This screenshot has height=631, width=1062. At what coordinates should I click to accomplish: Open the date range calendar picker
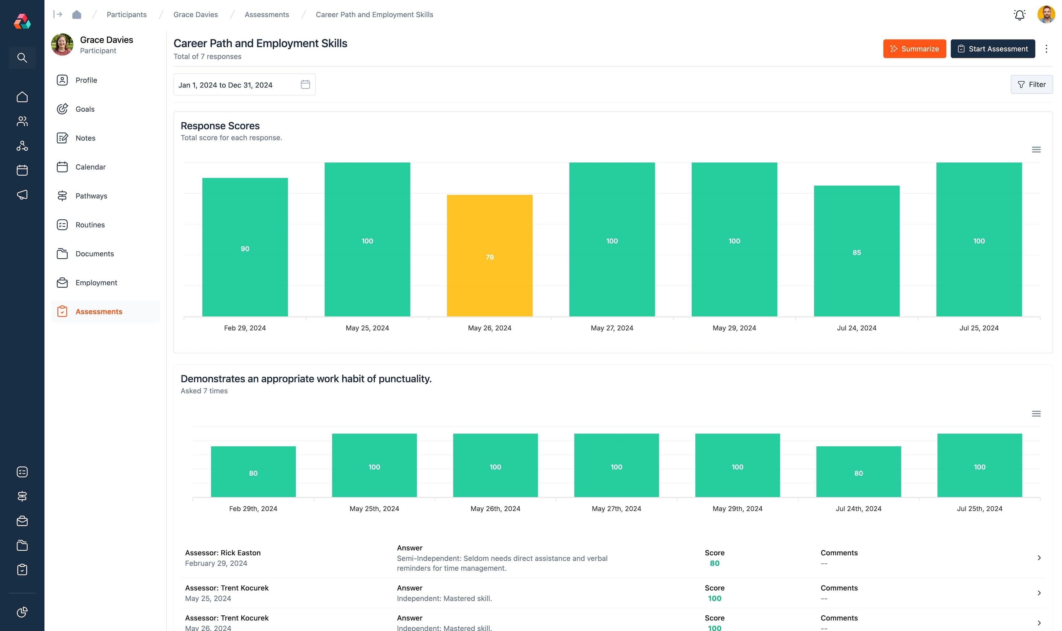coord(305,84)
